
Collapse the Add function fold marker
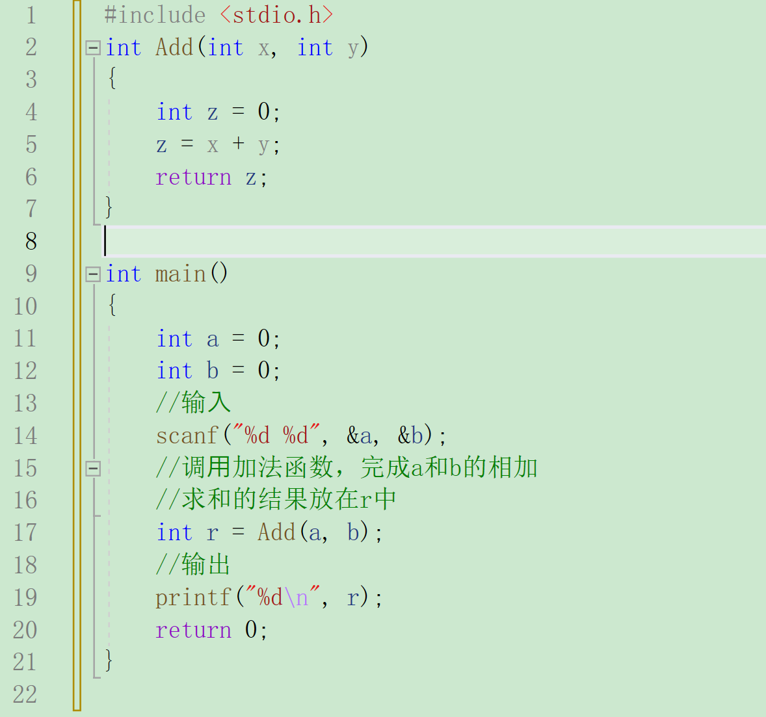point(93,48)
